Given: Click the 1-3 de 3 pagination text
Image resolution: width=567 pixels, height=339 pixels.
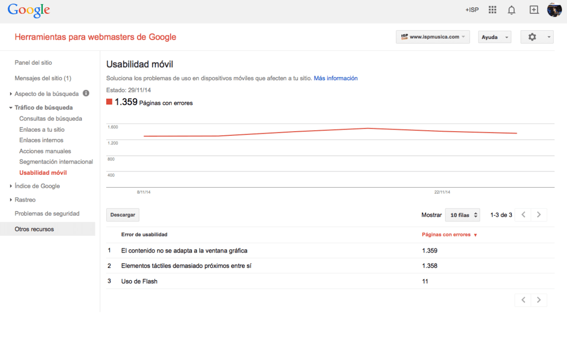Looking at the screenshot, I should pos(501,215).
